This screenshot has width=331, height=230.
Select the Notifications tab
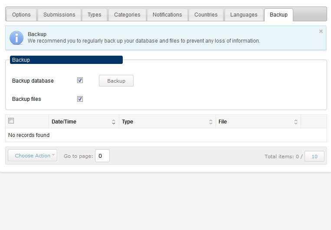tap(167, 15)
